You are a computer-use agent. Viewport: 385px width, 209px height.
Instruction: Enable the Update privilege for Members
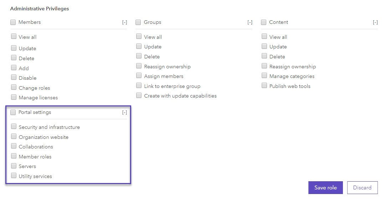click(14, 48)
